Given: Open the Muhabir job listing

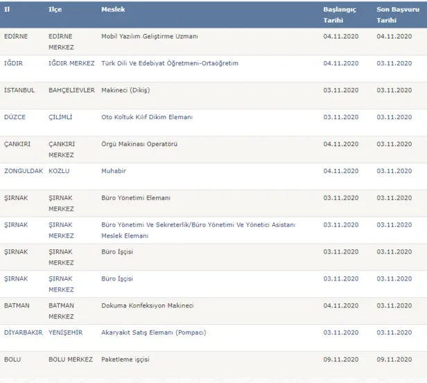Looking at the screenshot, I should pos(114,170).
